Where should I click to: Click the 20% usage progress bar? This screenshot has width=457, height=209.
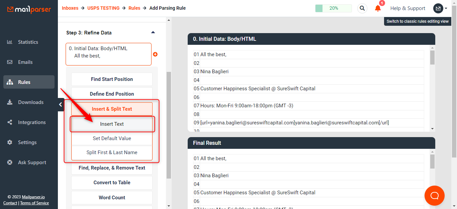click(333, 8)
